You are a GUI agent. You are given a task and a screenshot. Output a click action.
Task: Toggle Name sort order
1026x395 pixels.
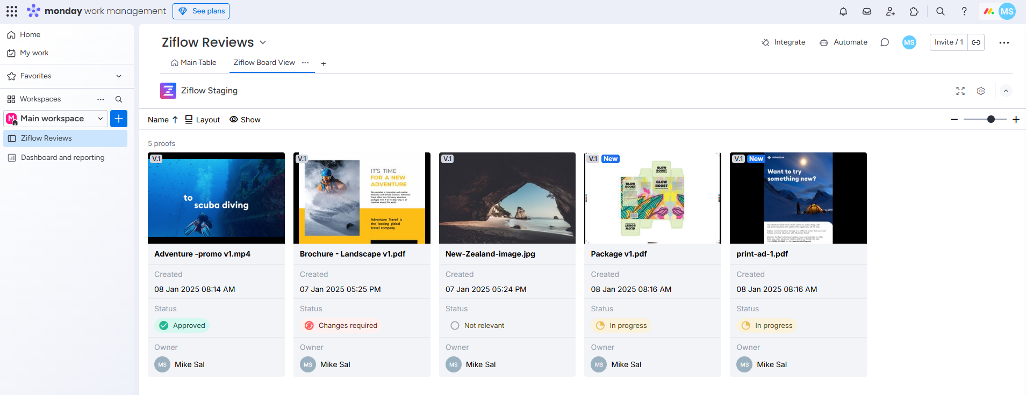click(163, 120)
